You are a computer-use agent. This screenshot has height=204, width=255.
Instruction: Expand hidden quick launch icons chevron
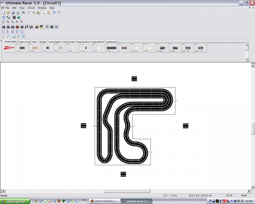(84, 200)
